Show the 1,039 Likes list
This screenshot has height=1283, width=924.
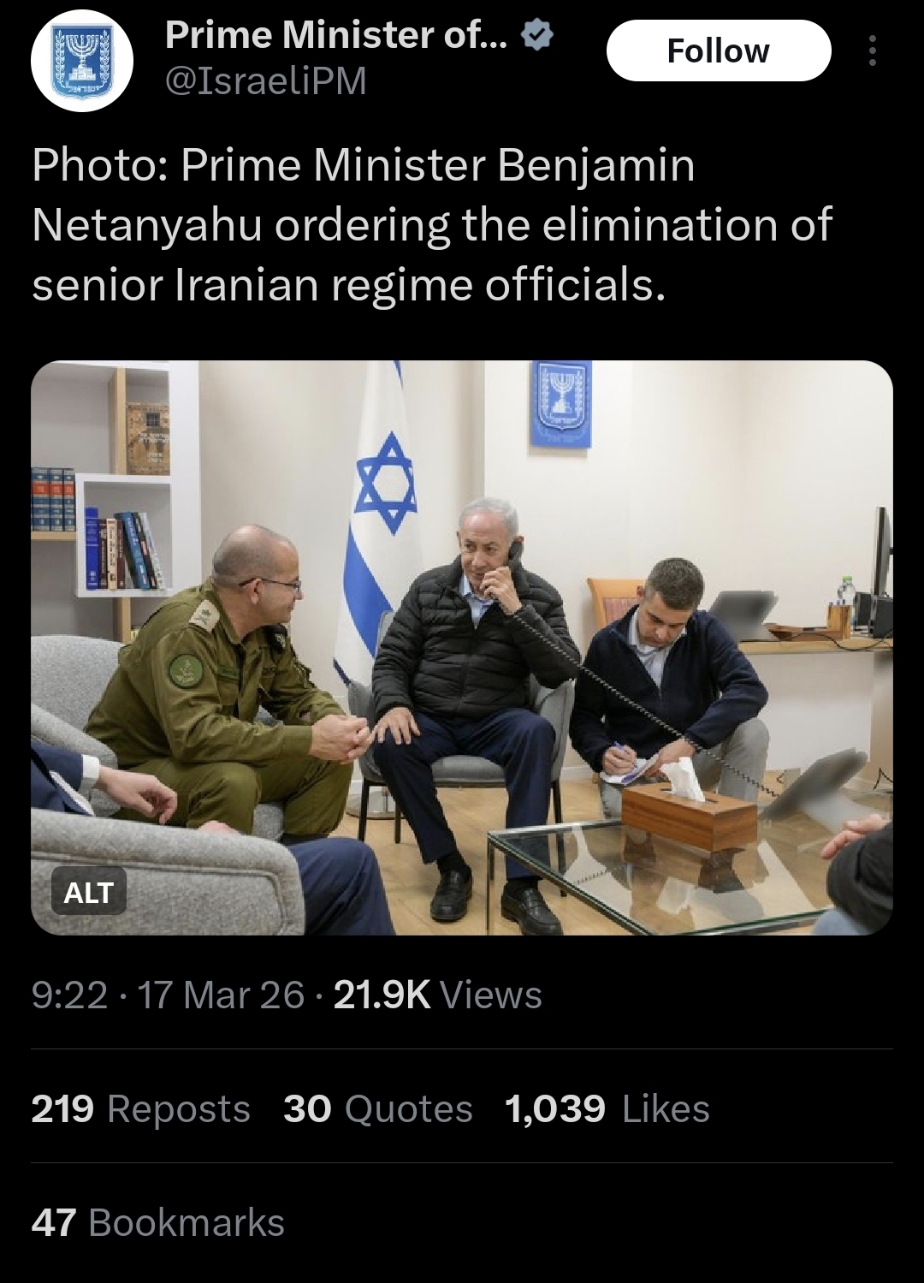[607, 1108]
